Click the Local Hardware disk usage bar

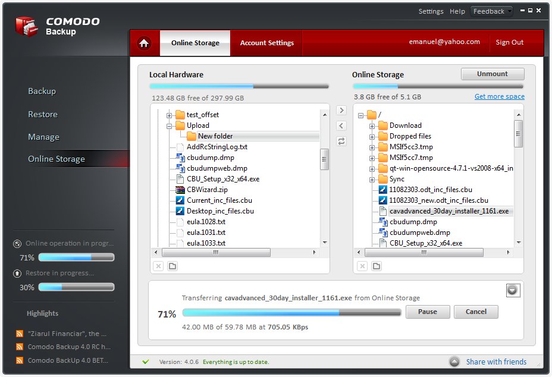(x=239, y=86)
